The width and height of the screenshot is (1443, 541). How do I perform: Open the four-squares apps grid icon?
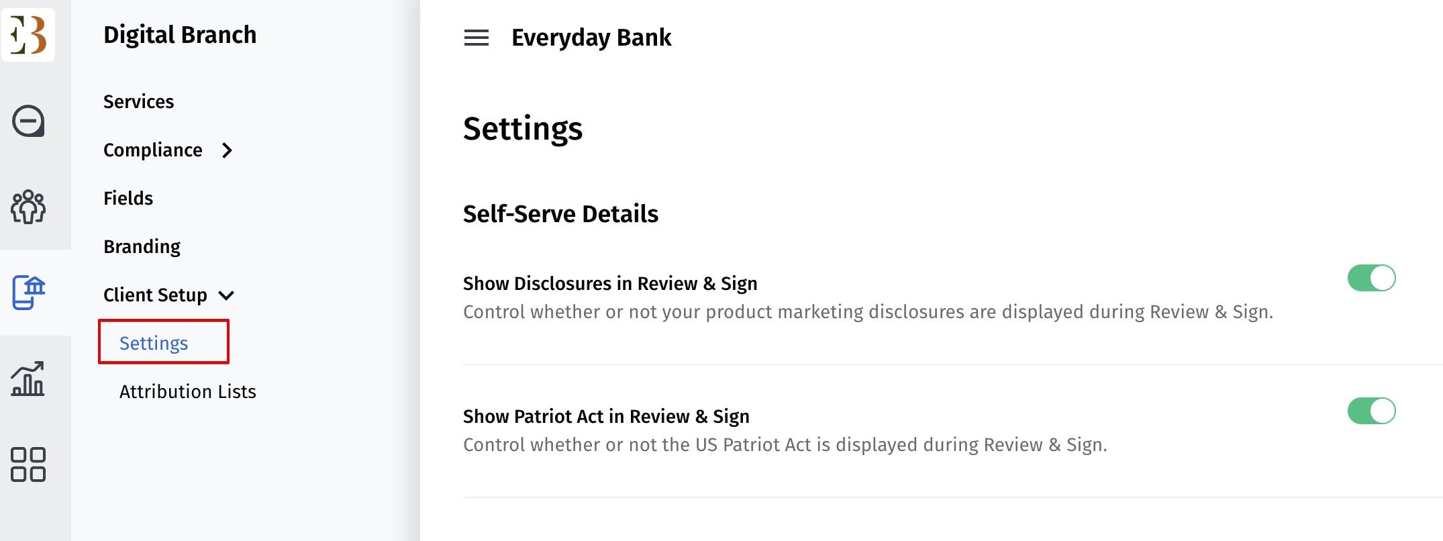pos(28,464)
